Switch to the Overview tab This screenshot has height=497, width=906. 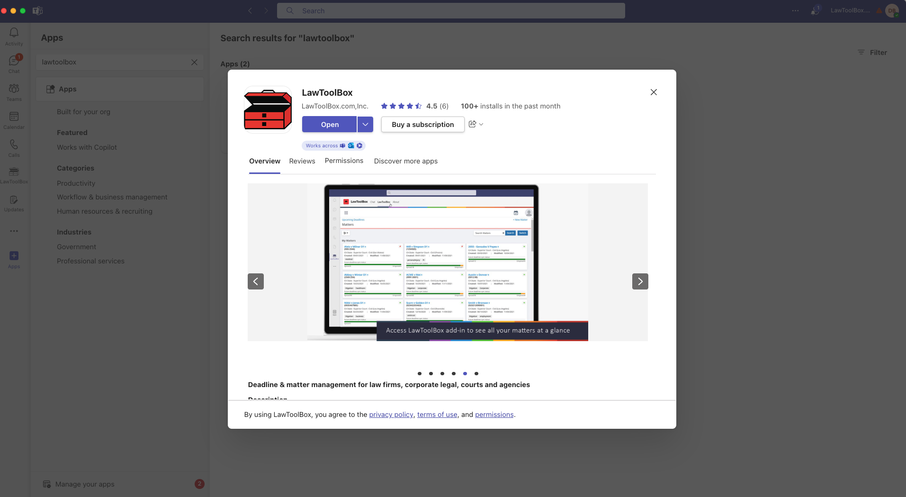click(265, 161)
